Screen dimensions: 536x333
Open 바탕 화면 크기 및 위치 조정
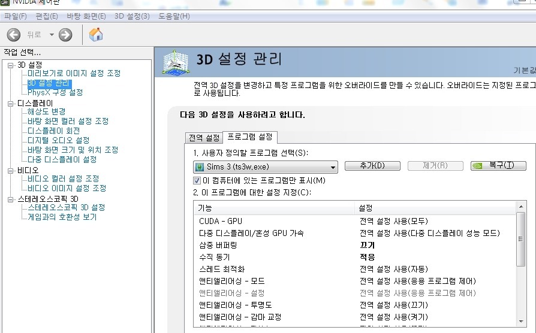pyautogui.click(x=73, y=150)
